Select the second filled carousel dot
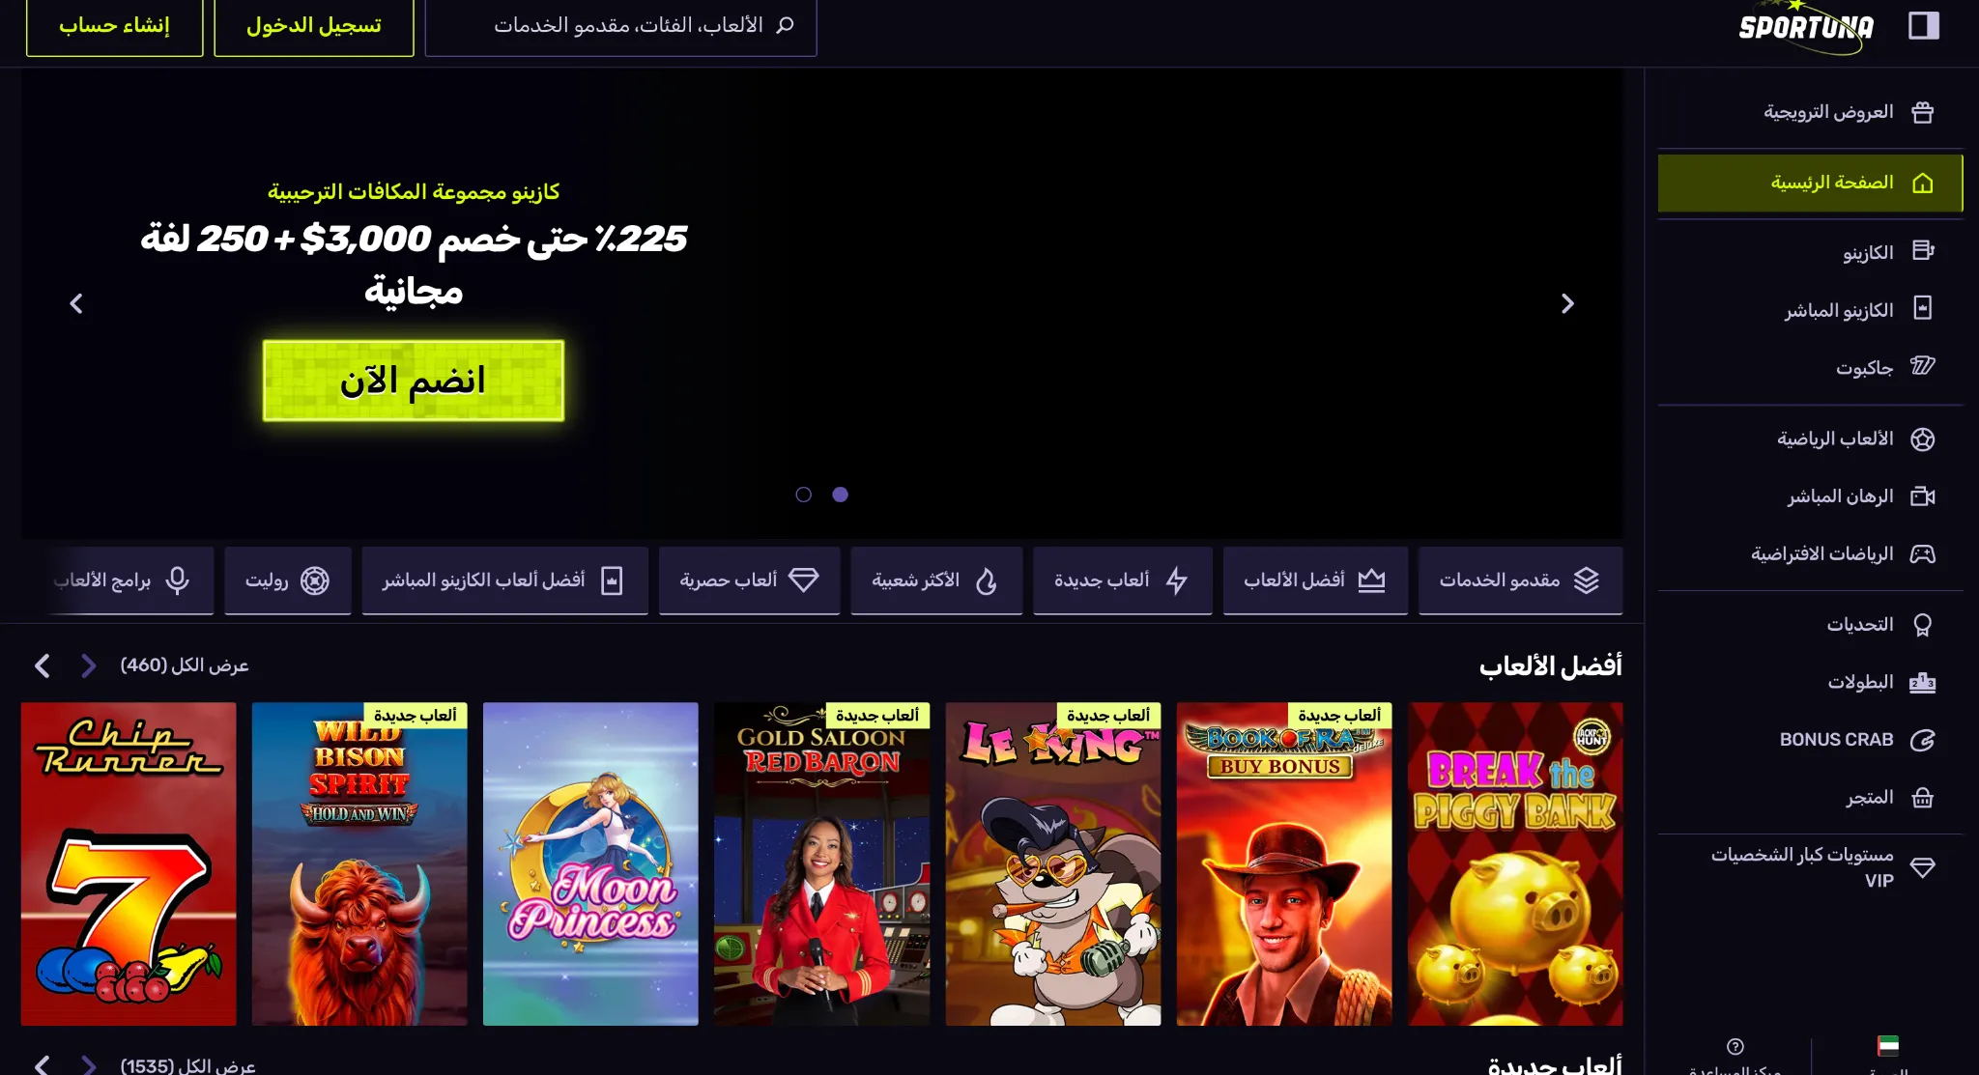 [x=841, y=495]
